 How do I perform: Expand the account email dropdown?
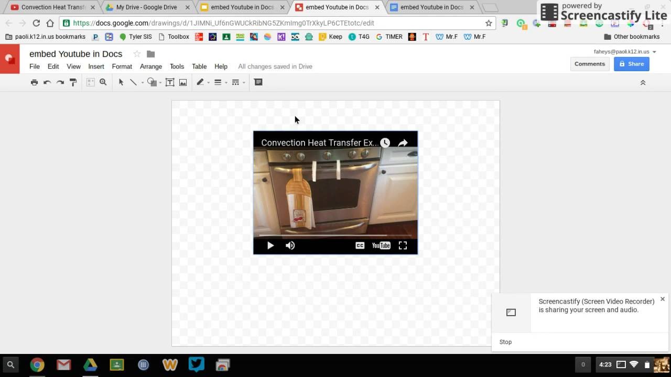tap(654, 52)
